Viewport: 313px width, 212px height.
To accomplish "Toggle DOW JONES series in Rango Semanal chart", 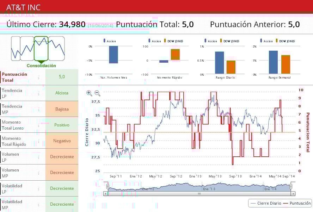I will tap(285, 41).
